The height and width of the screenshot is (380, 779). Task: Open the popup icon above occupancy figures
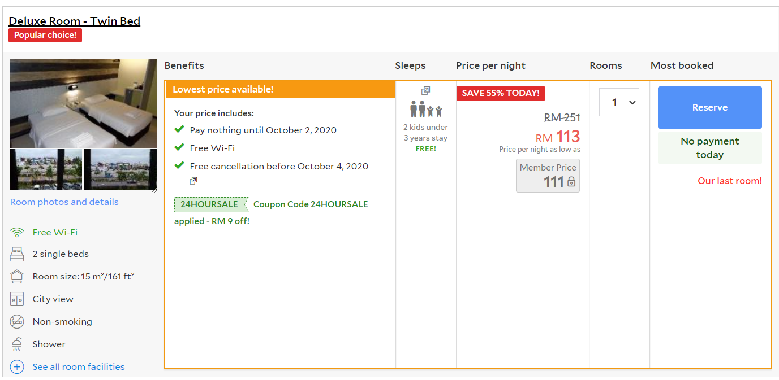[x=425, y=90]
